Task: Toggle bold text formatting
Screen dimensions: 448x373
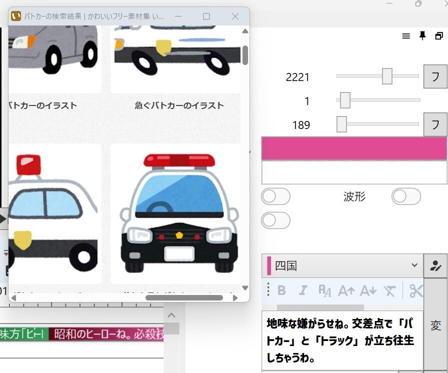Action: click(x=281, y=290)
